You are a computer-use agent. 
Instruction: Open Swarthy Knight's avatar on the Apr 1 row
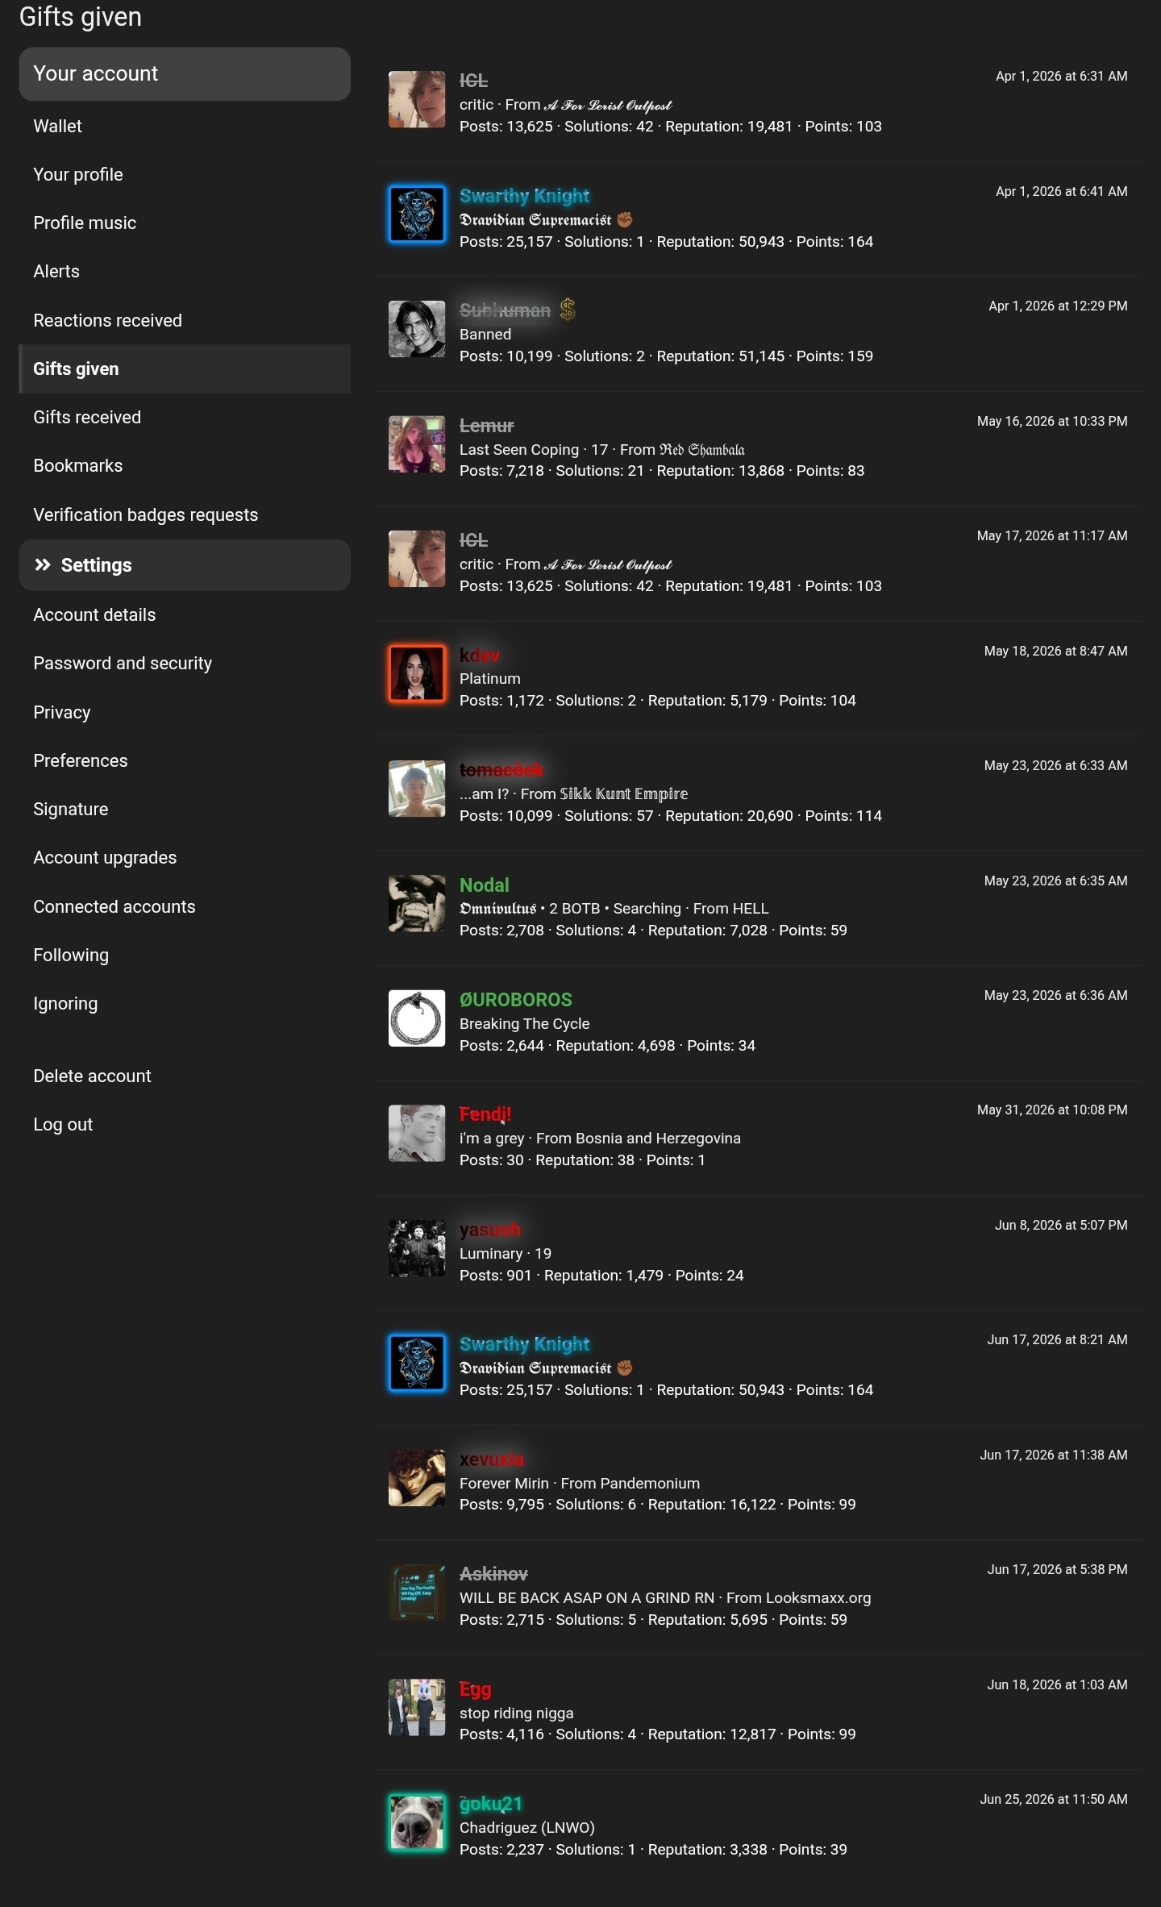(417, 214)
